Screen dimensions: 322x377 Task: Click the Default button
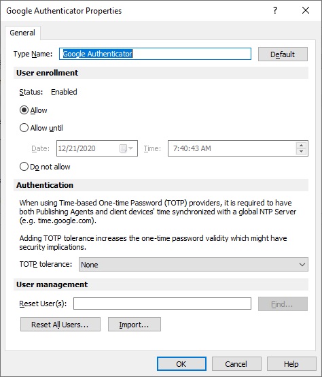pyautogui.click(x=283, y=54)
